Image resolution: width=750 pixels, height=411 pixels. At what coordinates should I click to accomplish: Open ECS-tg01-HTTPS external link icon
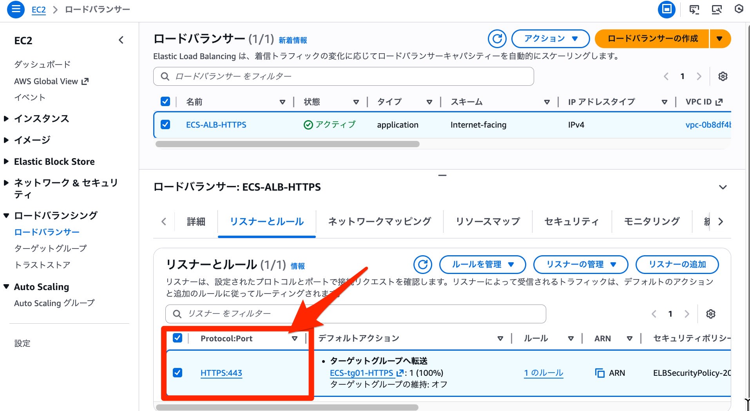click(400, 373)
